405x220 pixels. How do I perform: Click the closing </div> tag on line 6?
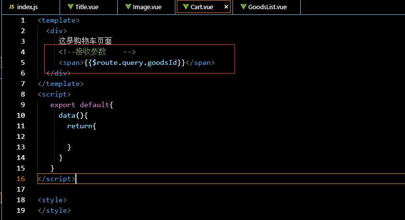[59, 73]
